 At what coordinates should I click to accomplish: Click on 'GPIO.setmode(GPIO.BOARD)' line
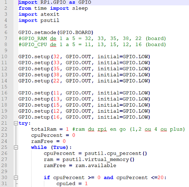point(56,32)
